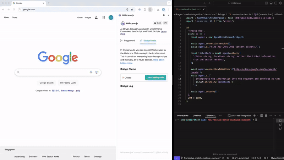Open the Images link
284x160 pixels.
[x=88, y=17]
